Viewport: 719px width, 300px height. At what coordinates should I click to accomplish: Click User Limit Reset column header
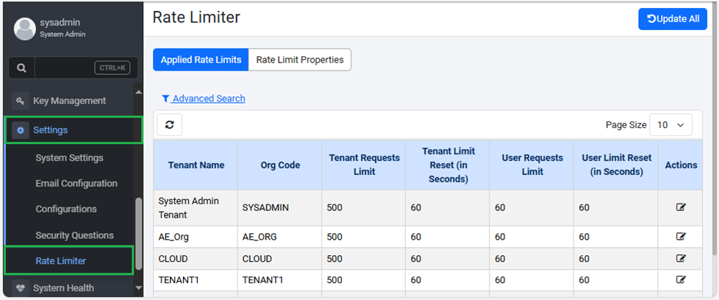616,165
